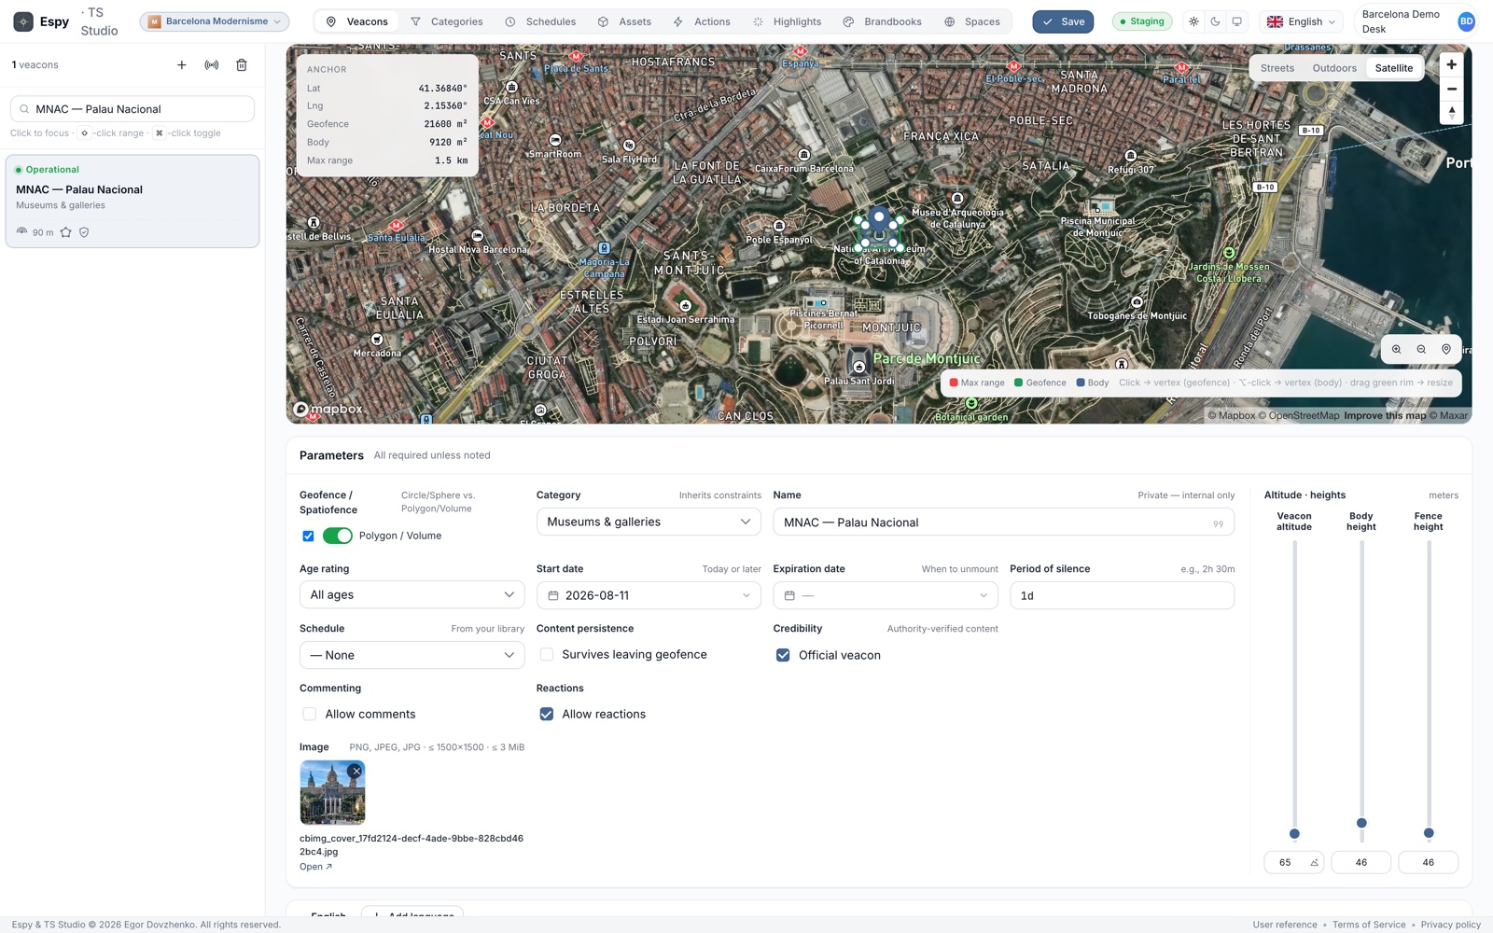Open the Expiration date picker
Image resolution: width=1493 pixels, height=933 pixels.
(x=886, y=595)
